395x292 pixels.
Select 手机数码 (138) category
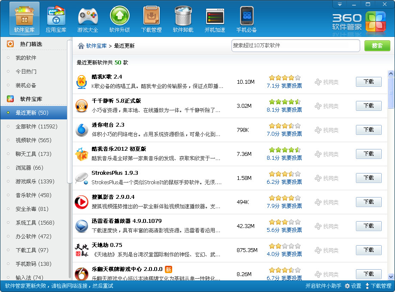tap(34, 264)
